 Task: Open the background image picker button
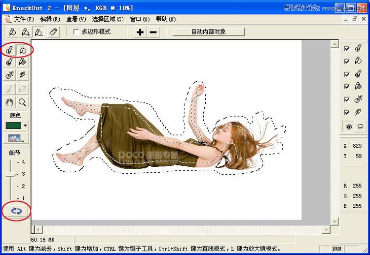click(x=16, y=138)
